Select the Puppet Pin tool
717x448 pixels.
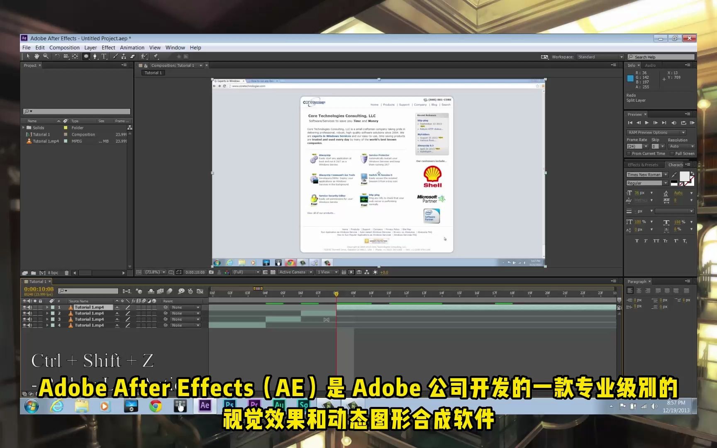(156, 56)
